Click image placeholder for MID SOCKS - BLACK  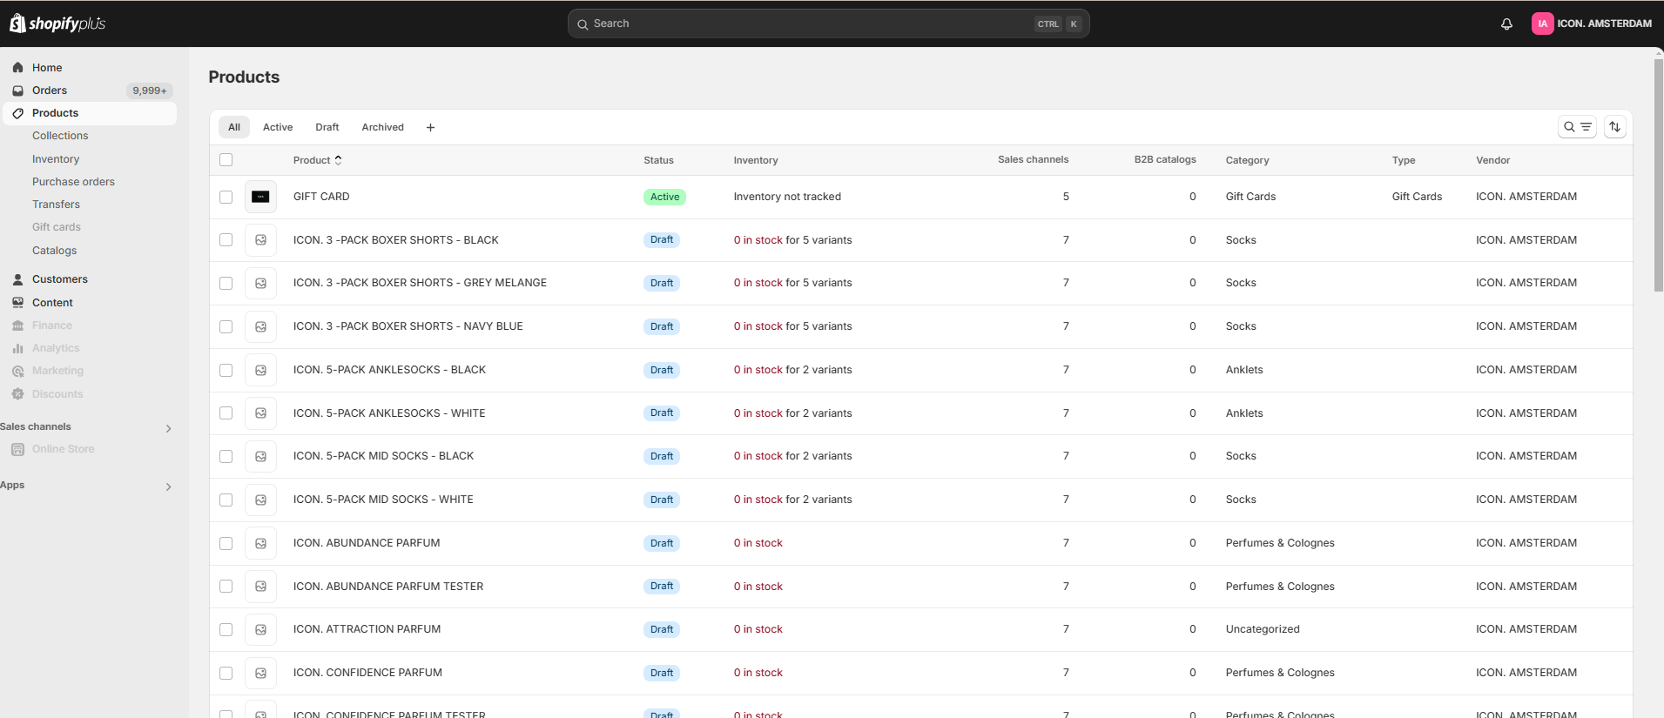pyautogui.click(x=260, y=456)
